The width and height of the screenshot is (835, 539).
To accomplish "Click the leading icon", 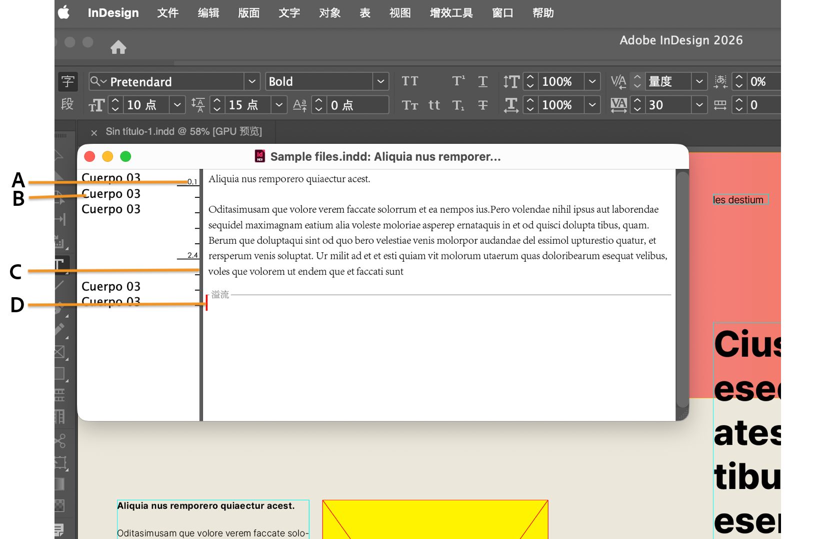I will click(198, 105).
